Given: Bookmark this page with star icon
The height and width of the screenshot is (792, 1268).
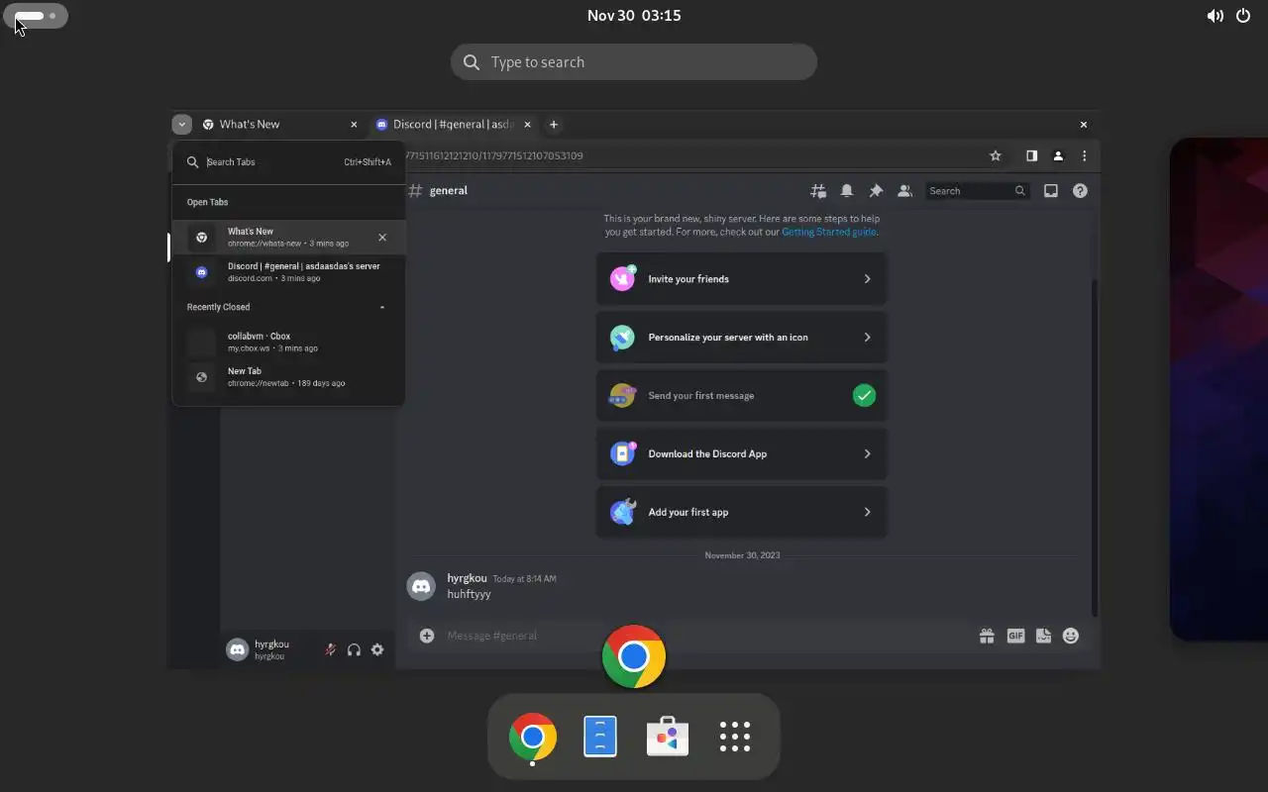Looking at the screenshot, I should pyautogui.click(x=996, y=155).
